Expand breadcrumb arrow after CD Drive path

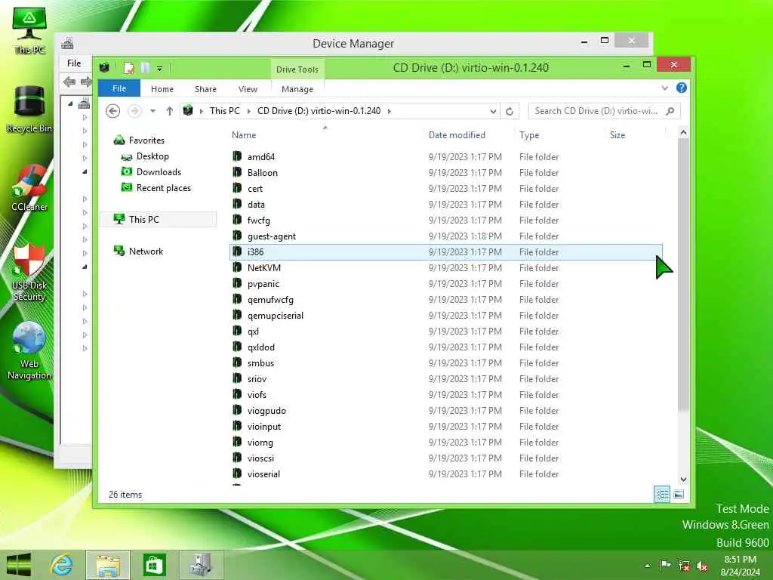(390, 111)
